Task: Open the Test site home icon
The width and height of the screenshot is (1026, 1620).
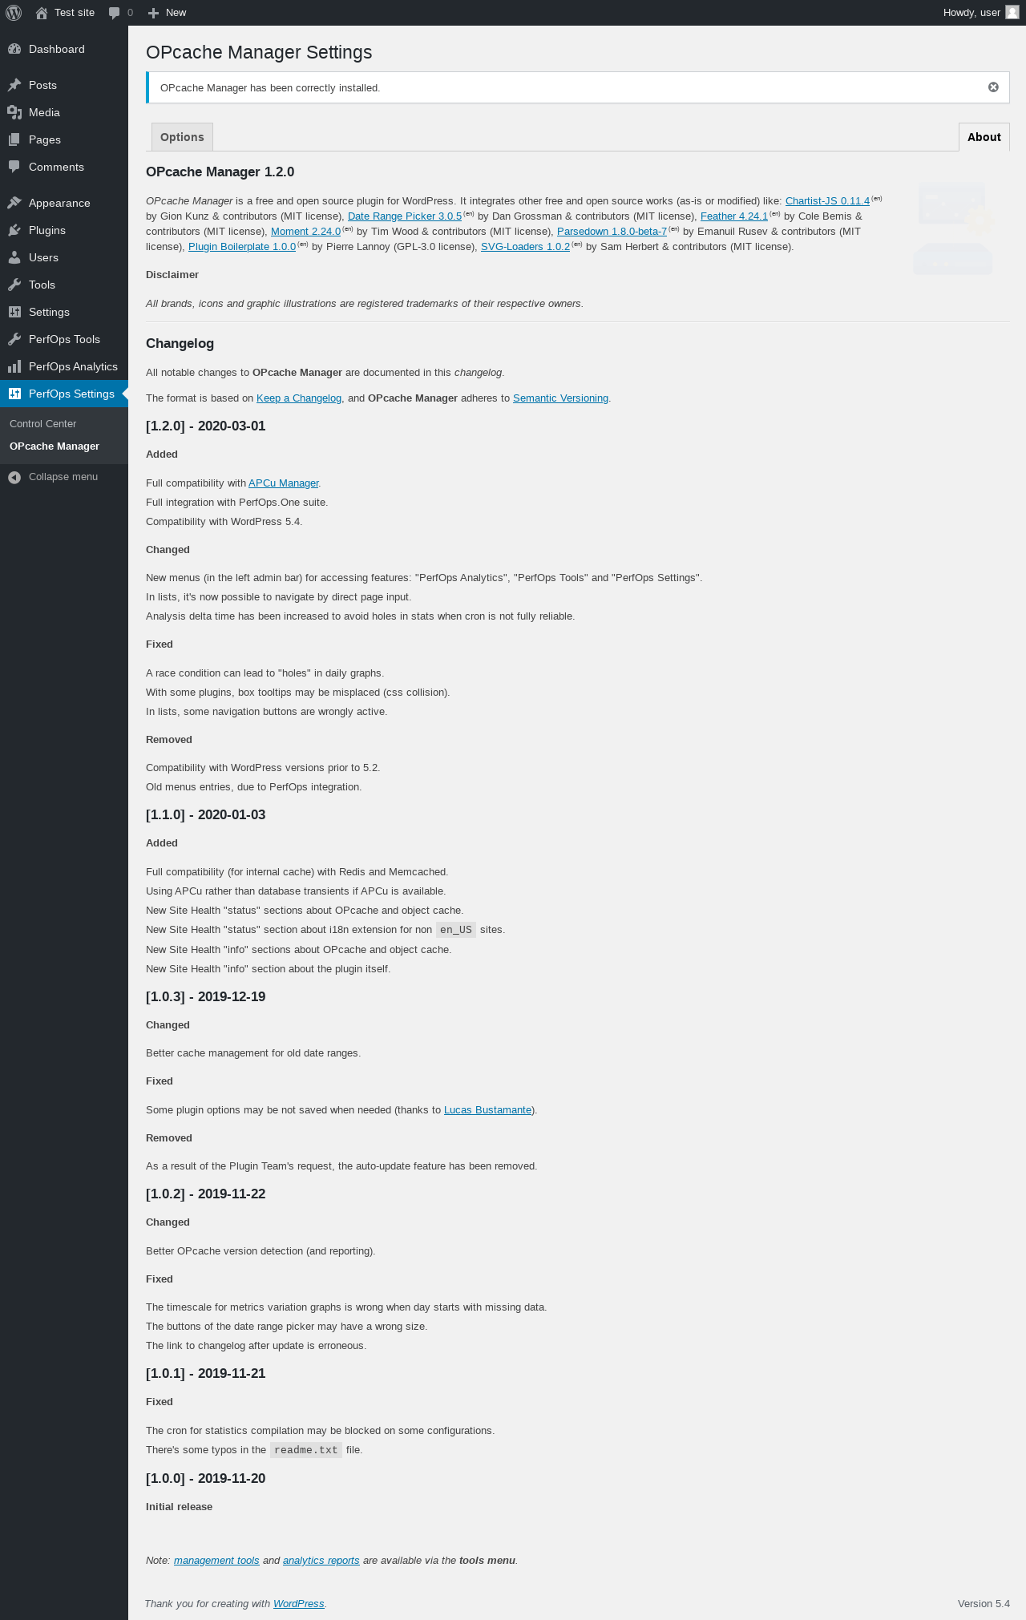Action: [x=42, y=13]
